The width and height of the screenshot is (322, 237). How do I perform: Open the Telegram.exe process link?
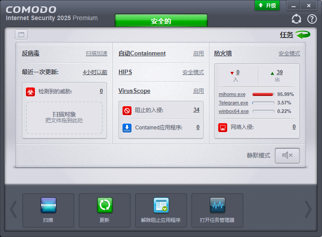point(233,103)
